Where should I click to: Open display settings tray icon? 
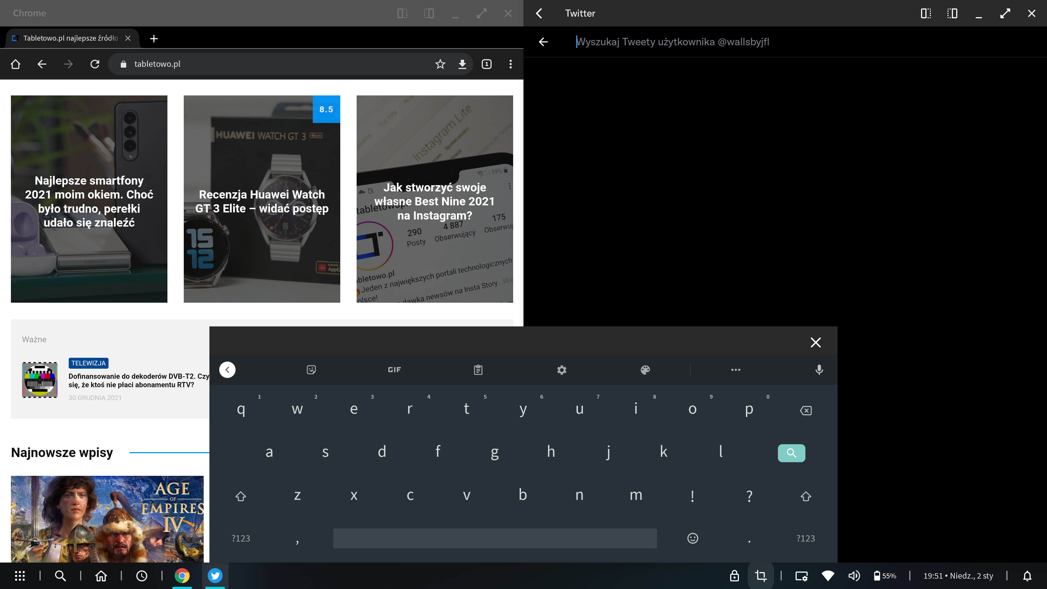point(802,576)
